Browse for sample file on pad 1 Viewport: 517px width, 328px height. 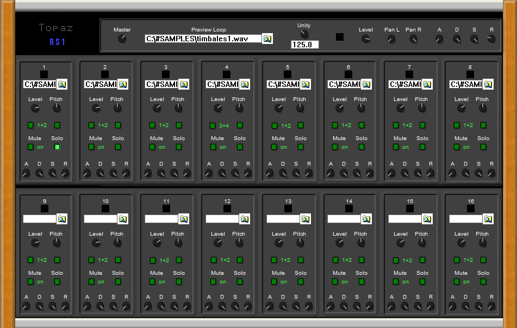pos(62,84)
